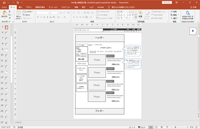Open the Section dropdown
Viewport: 200px width, 129px height.
point(28,18)
